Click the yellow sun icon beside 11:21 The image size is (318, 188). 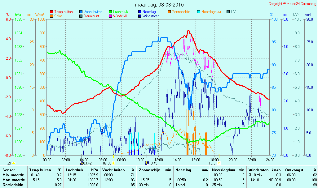[x=14, y=163]
